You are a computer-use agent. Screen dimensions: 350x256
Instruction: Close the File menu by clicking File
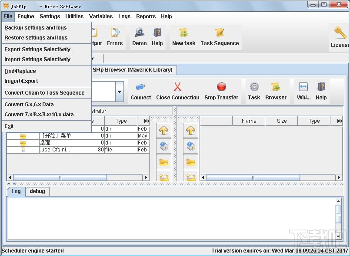(8, 16)
